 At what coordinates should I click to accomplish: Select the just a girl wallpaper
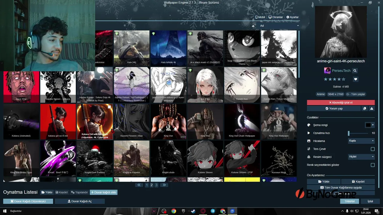pyautogui.click(x=205, y=85)
